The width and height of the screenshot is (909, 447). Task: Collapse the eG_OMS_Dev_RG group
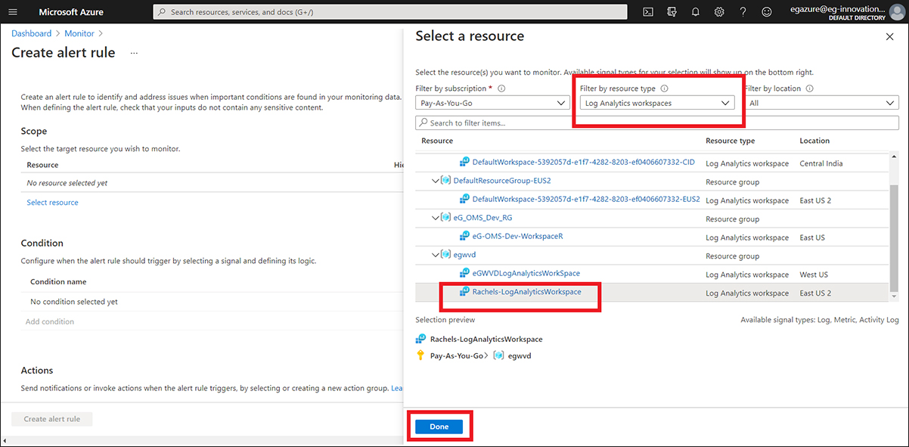(435, 218)
